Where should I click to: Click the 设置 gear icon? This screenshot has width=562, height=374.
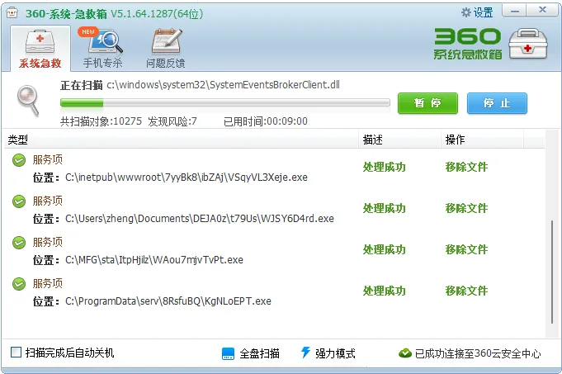click(465, 12)
